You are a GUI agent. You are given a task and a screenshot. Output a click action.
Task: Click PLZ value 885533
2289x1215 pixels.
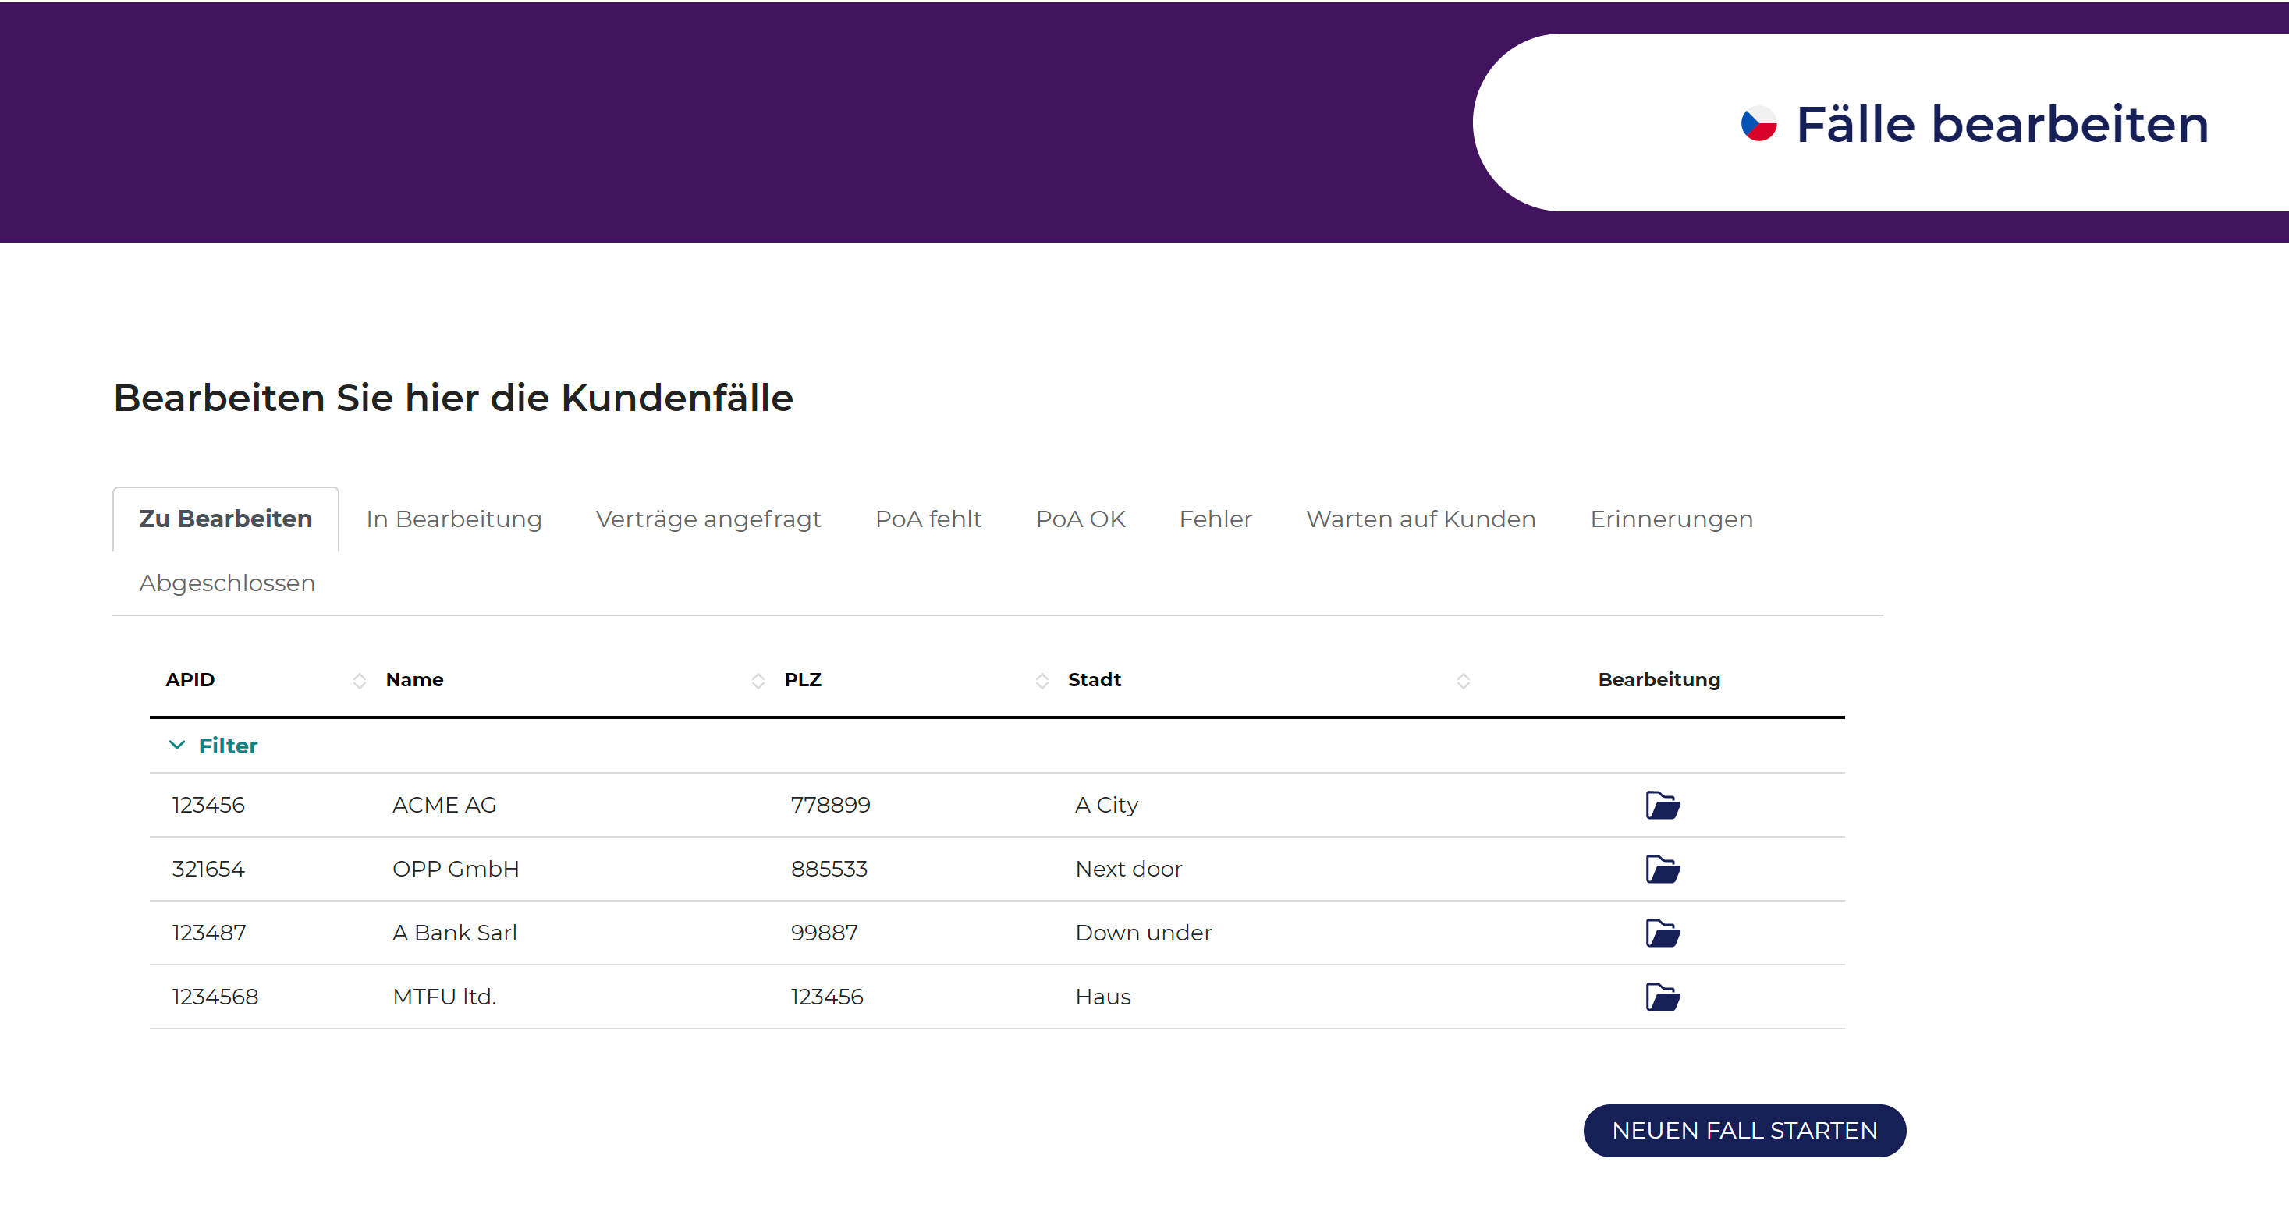pyautogui.click(x=829, y=869)
